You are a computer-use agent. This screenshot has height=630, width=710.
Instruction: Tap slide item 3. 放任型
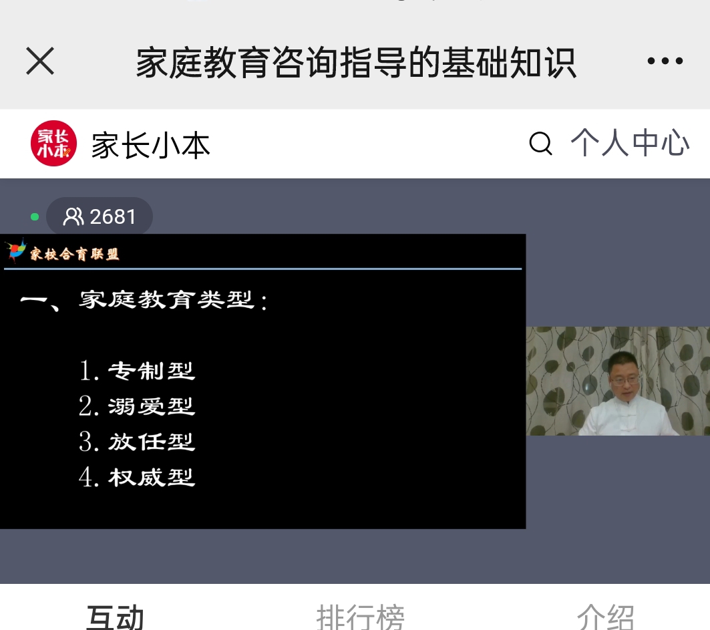[137, 442]
